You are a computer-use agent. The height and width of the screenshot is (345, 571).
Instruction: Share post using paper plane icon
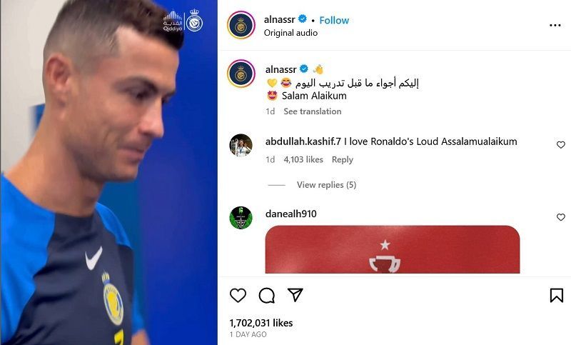pos(295,295)
